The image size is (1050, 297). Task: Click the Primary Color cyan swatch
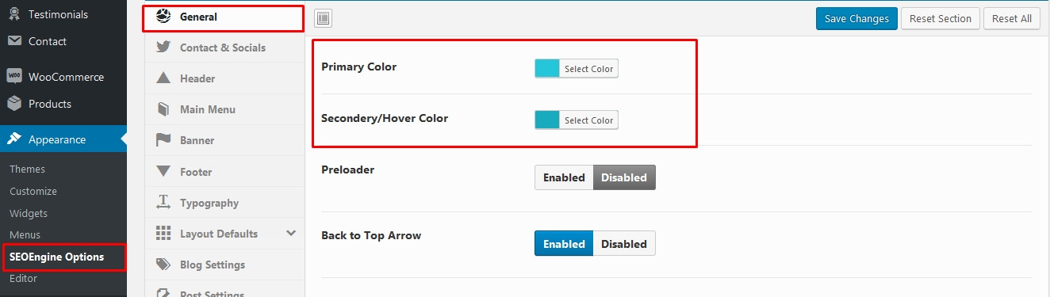[547, 69]
